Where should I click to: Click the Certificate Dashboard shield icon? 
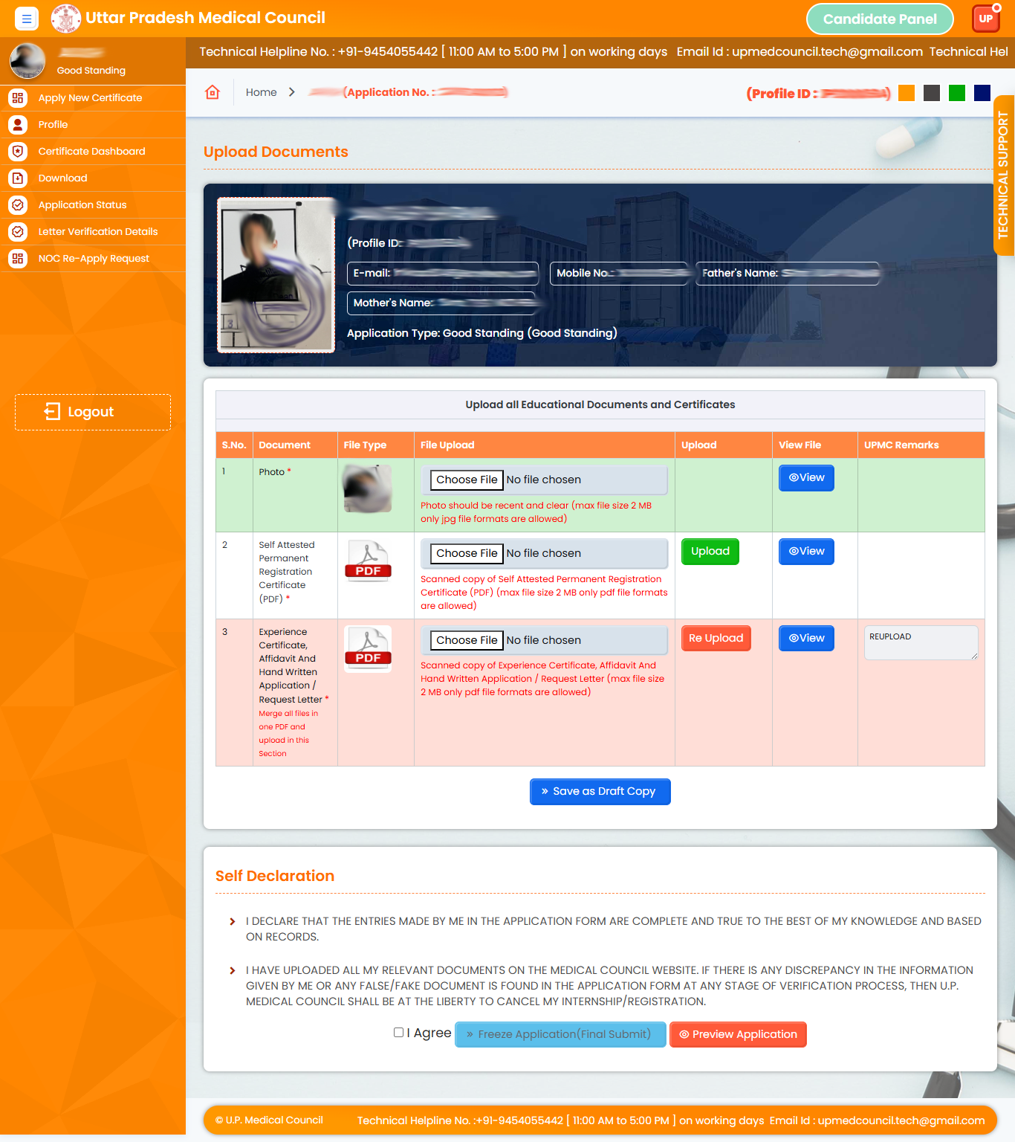18,152
